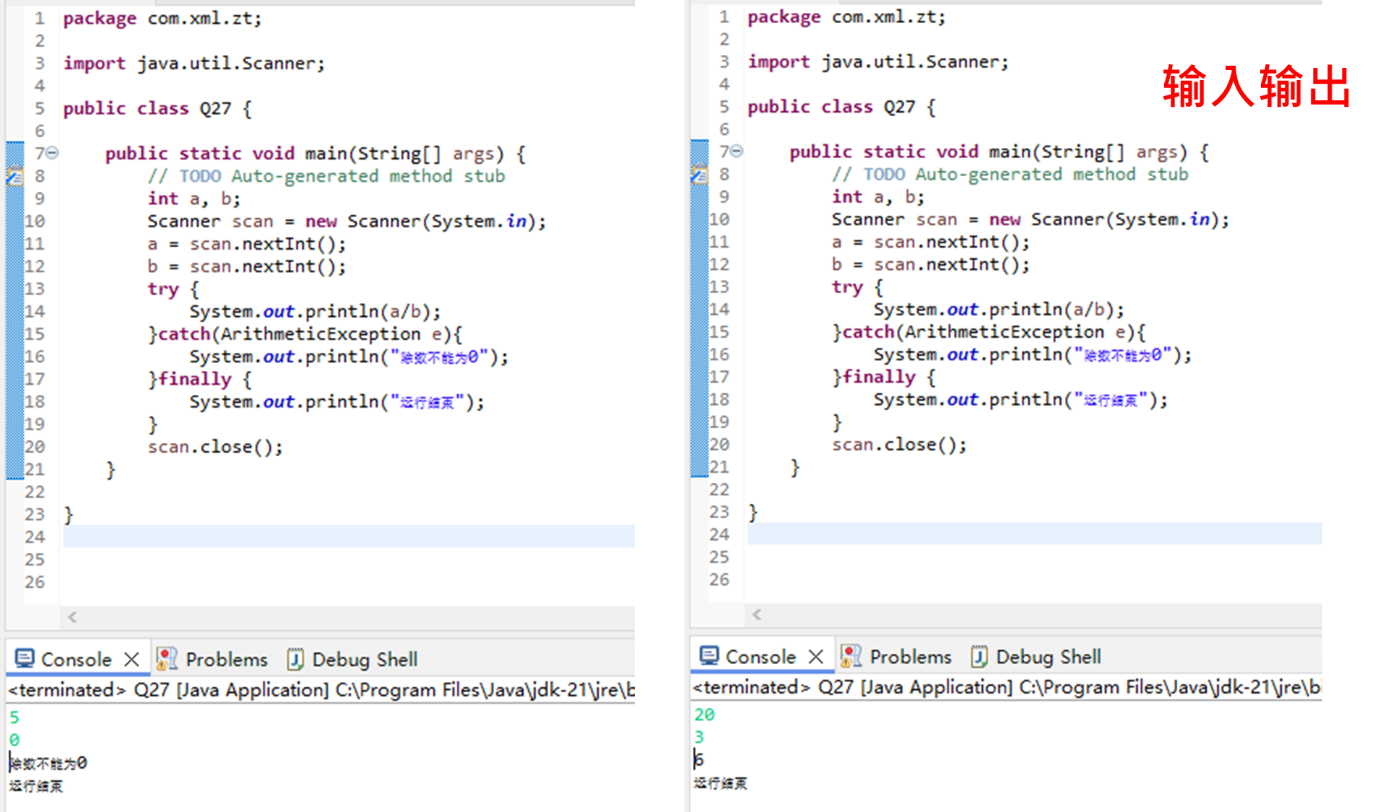
Task: Click 'b = scan.nextInt();' line in right editor
Action: coord(931,264)
